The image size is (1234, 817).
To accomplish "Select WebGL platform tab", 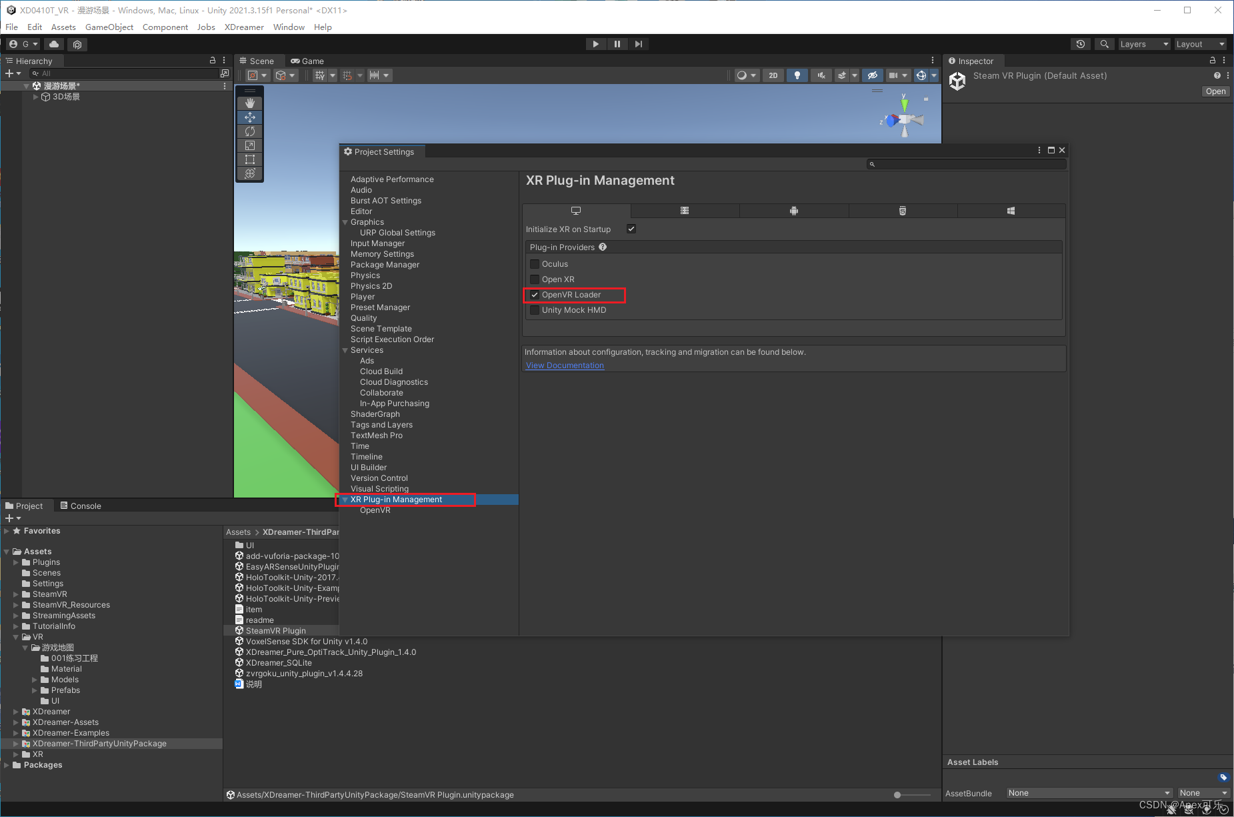I will click(903, 211).
